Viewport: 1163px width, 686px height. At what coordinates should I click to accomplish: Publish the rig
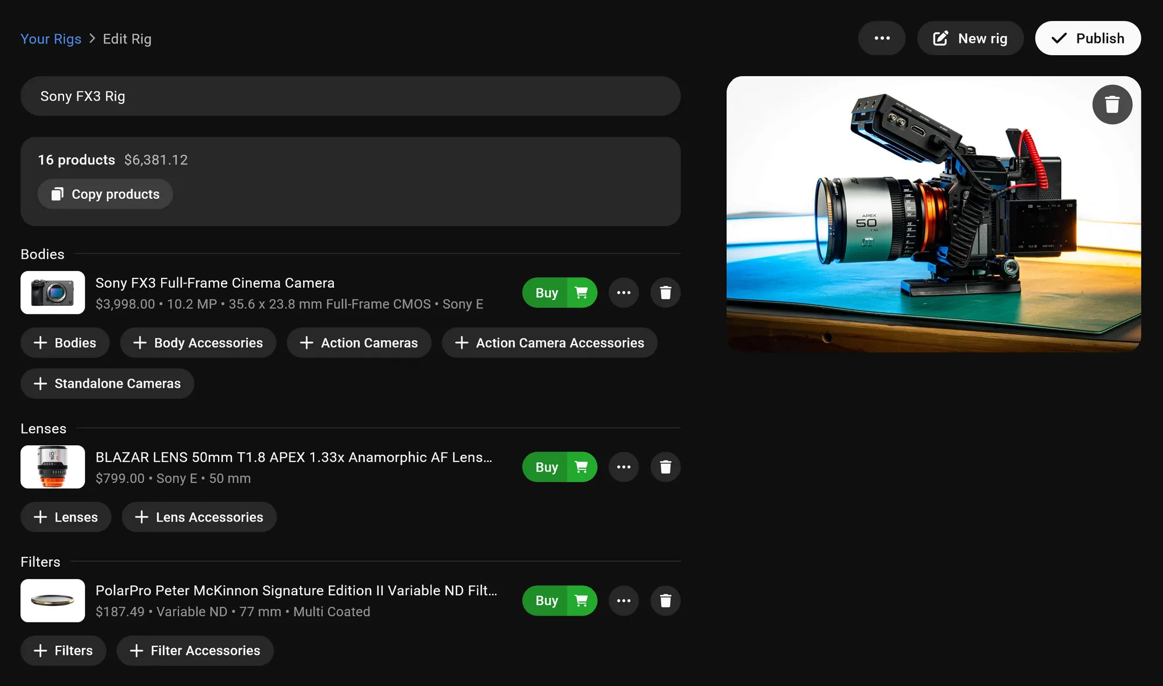1087,38
